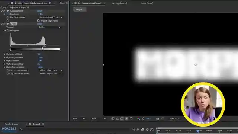Enable Repeat Edge Pixels checkbox
The image size is (238, 134).
point(38,21)
